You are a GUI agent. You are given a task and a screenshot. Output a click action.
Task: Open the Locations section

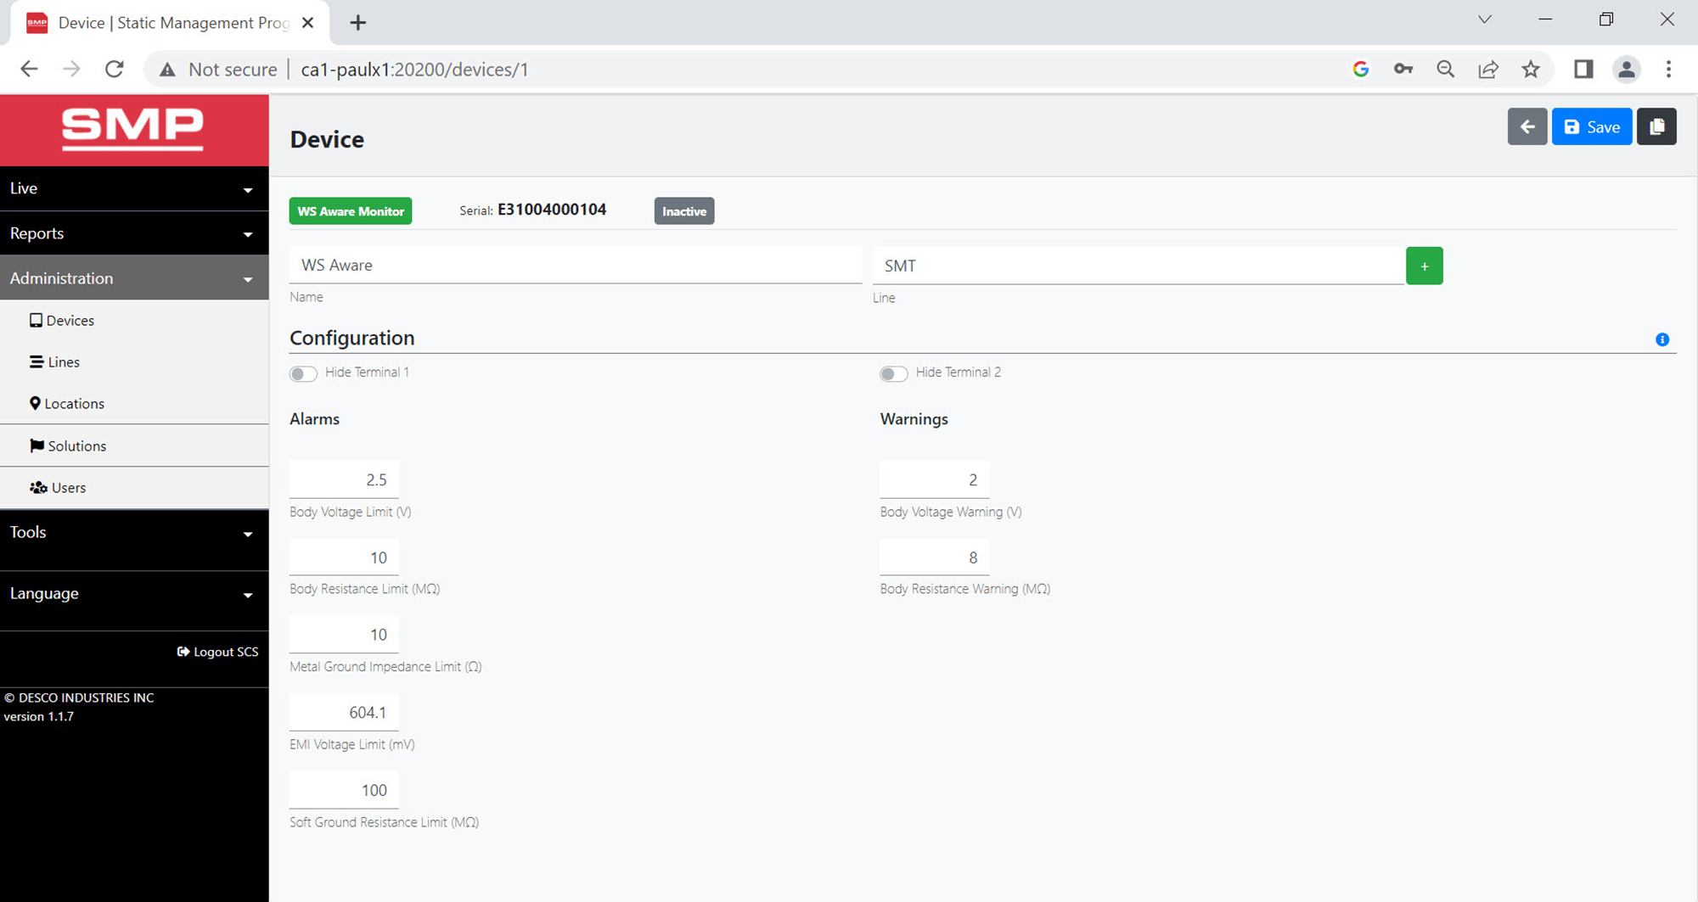click(73, 403)
